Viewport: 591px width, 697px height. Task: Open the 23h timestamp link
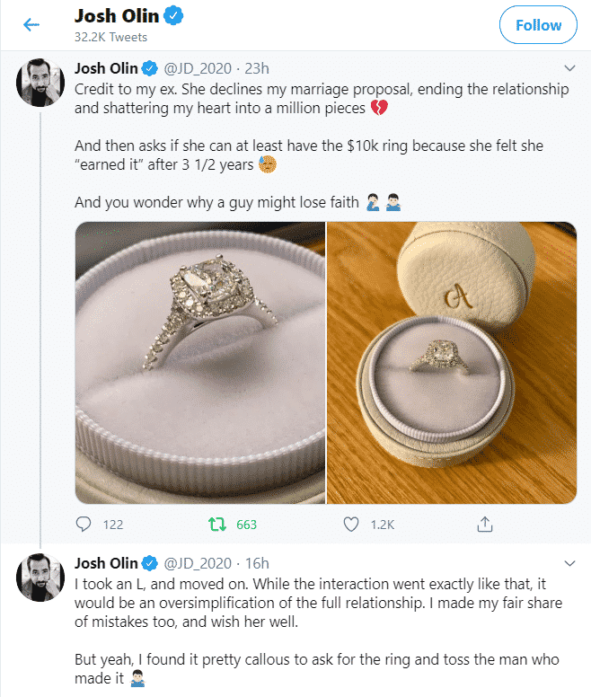pos(258,68)
